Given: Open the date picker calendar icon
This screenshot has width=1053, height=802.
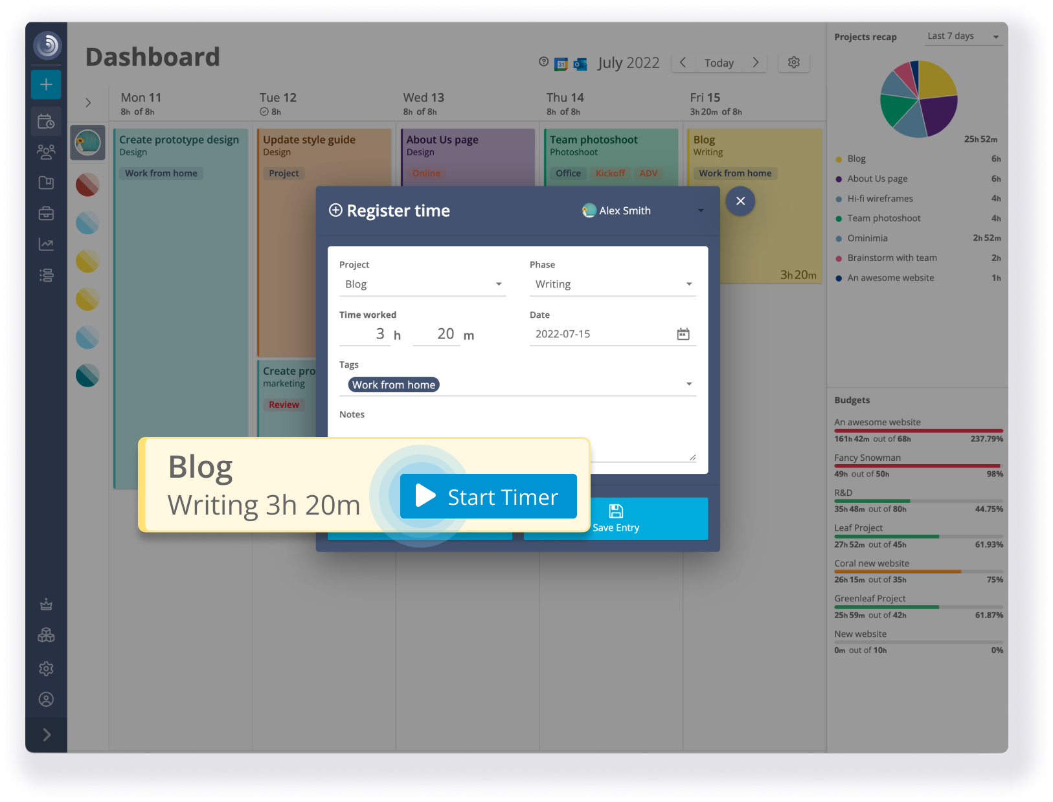Looking at the screenshot, I should pyautogui.click(x=683, y=334).
